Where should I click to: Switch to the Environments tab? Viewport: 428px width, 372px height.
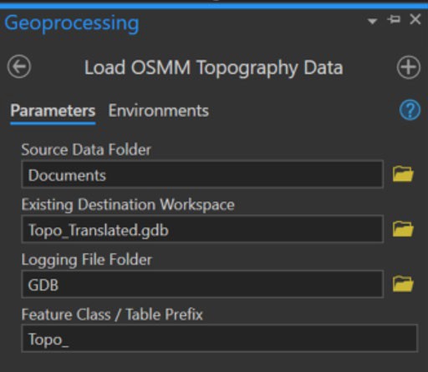[x=158, y=111]
